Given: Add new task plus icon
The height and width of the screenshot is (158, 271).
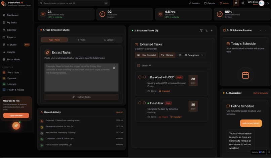Looking at the screenshot, I should 211,30.
